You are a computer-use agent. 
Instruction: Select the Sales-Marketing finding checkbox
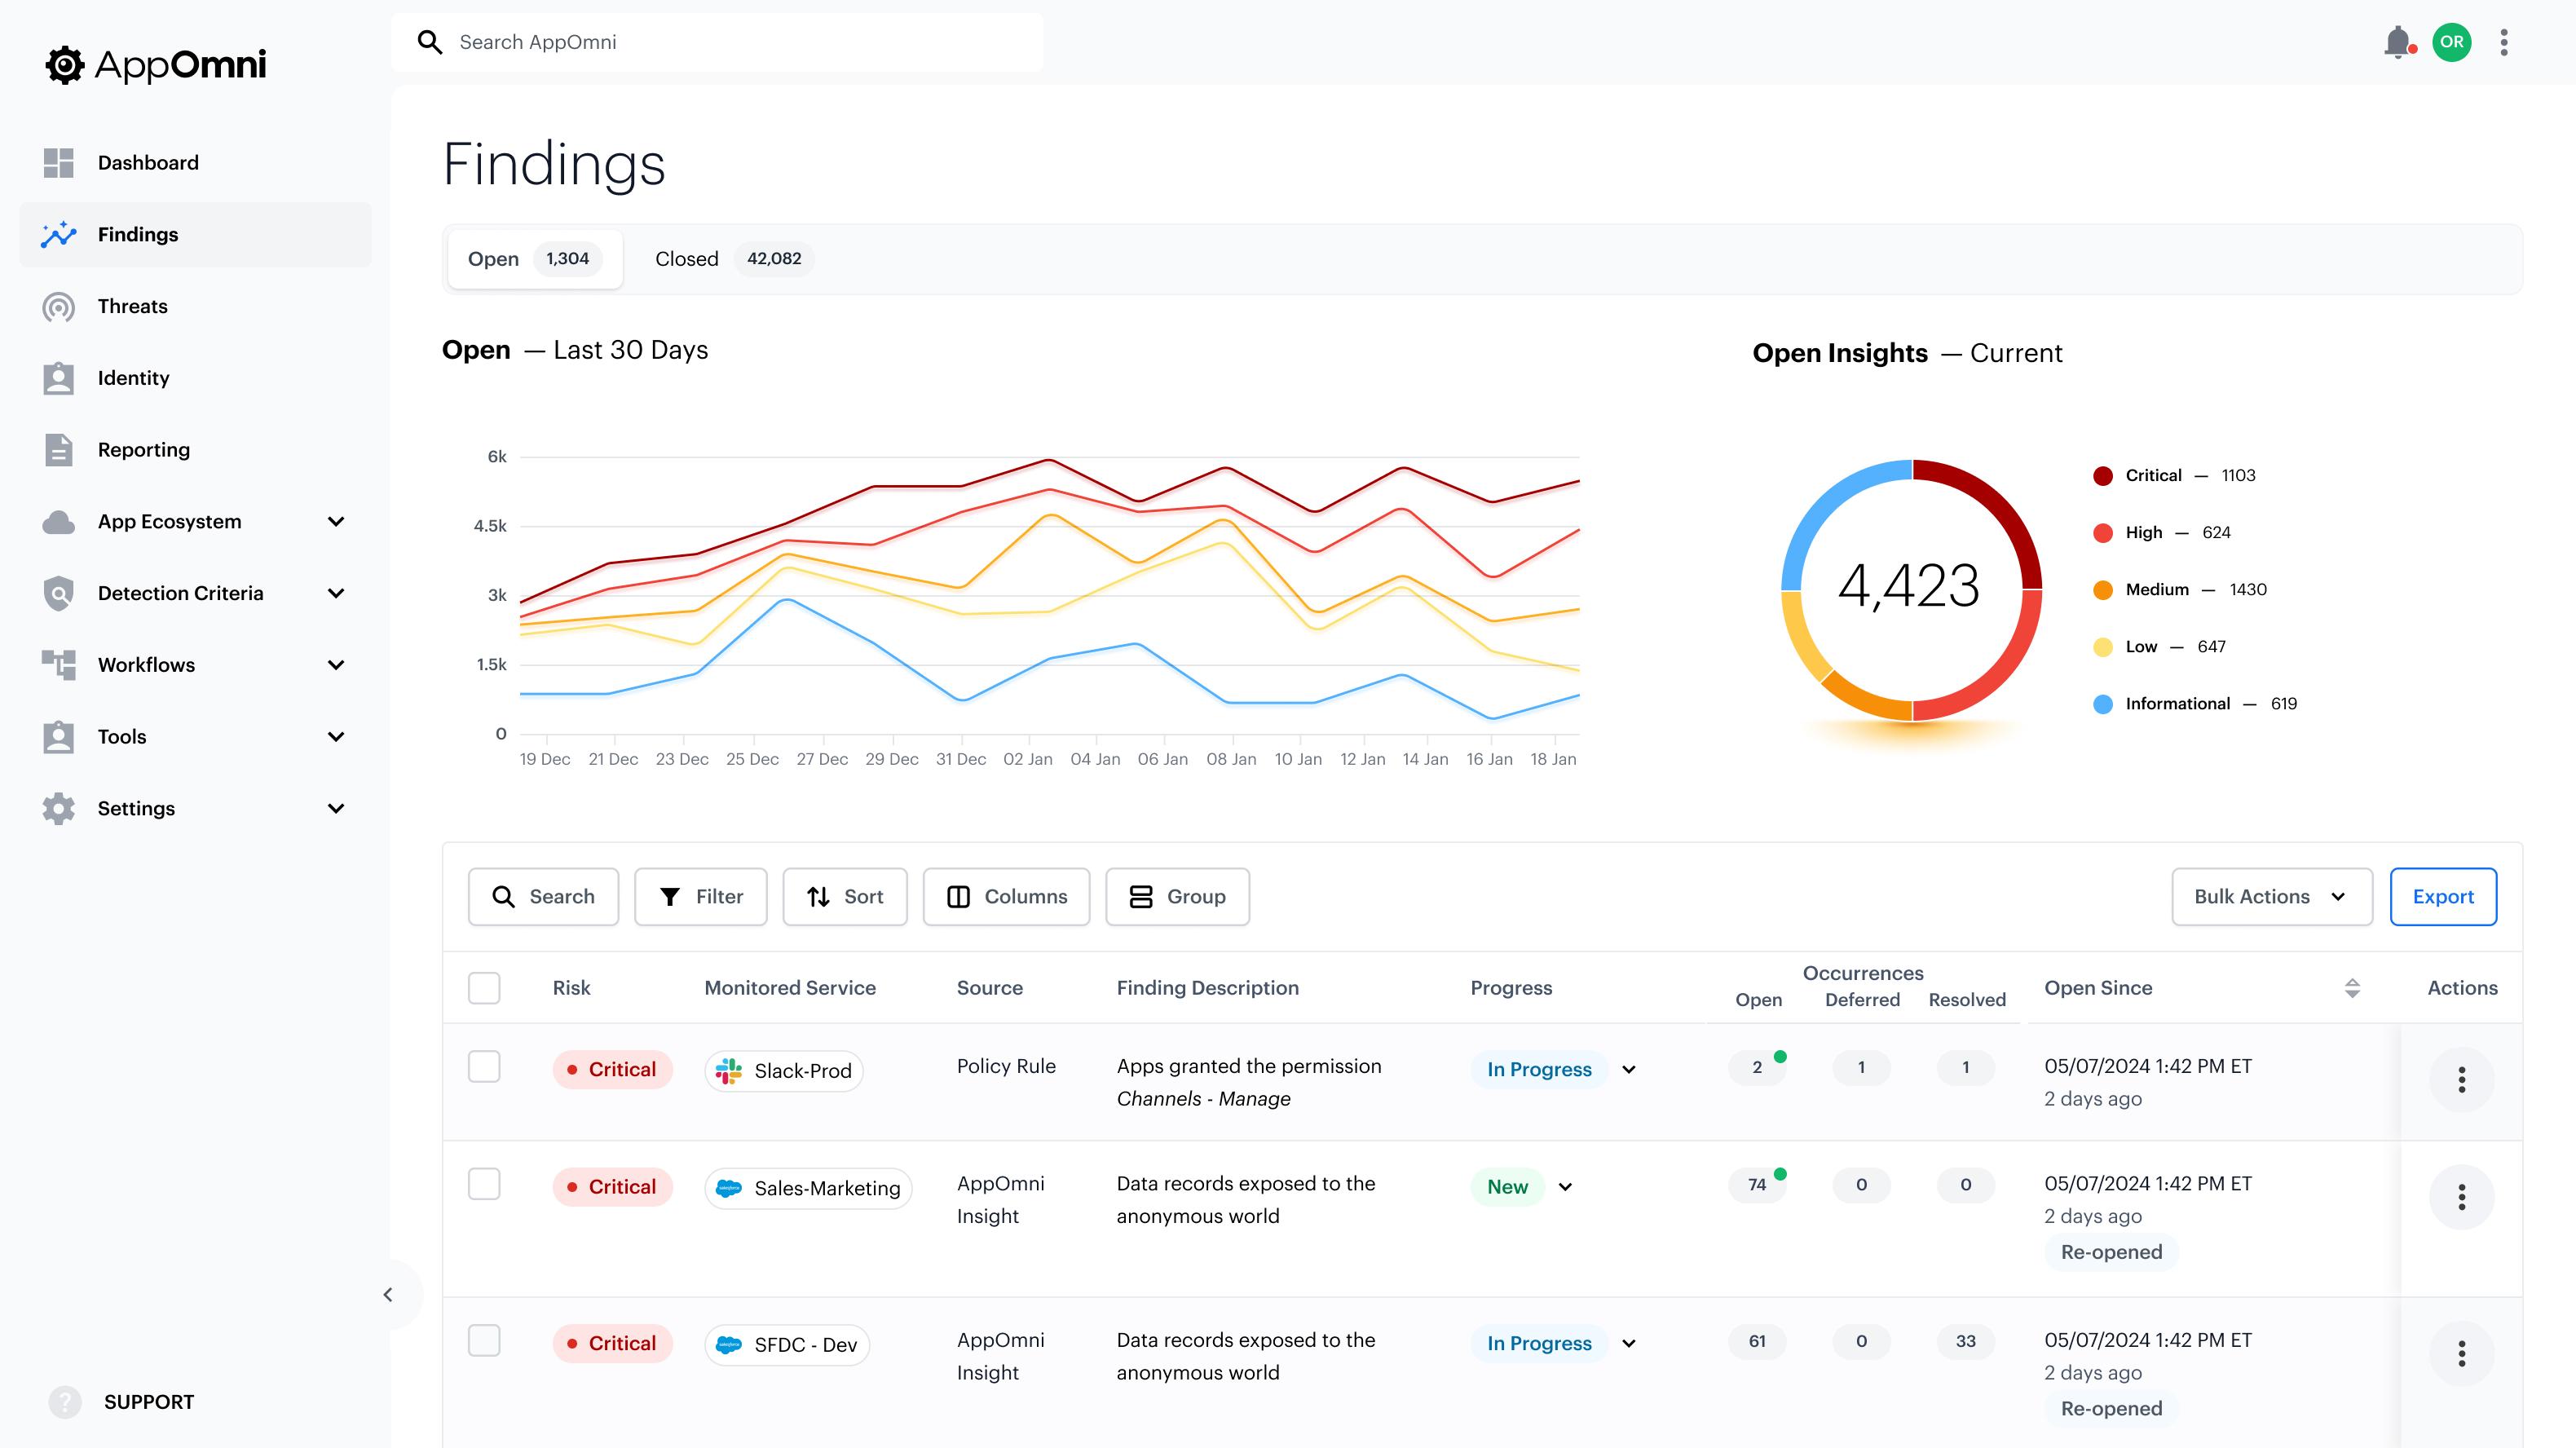click(484, 1184)
